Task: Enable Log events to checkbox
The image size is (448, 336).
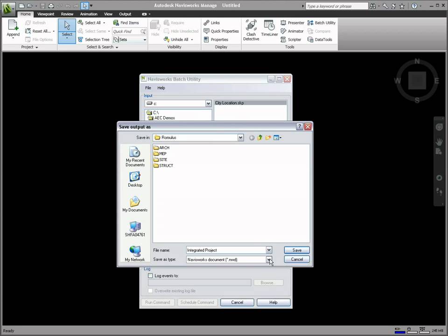Action: point(150,276)
